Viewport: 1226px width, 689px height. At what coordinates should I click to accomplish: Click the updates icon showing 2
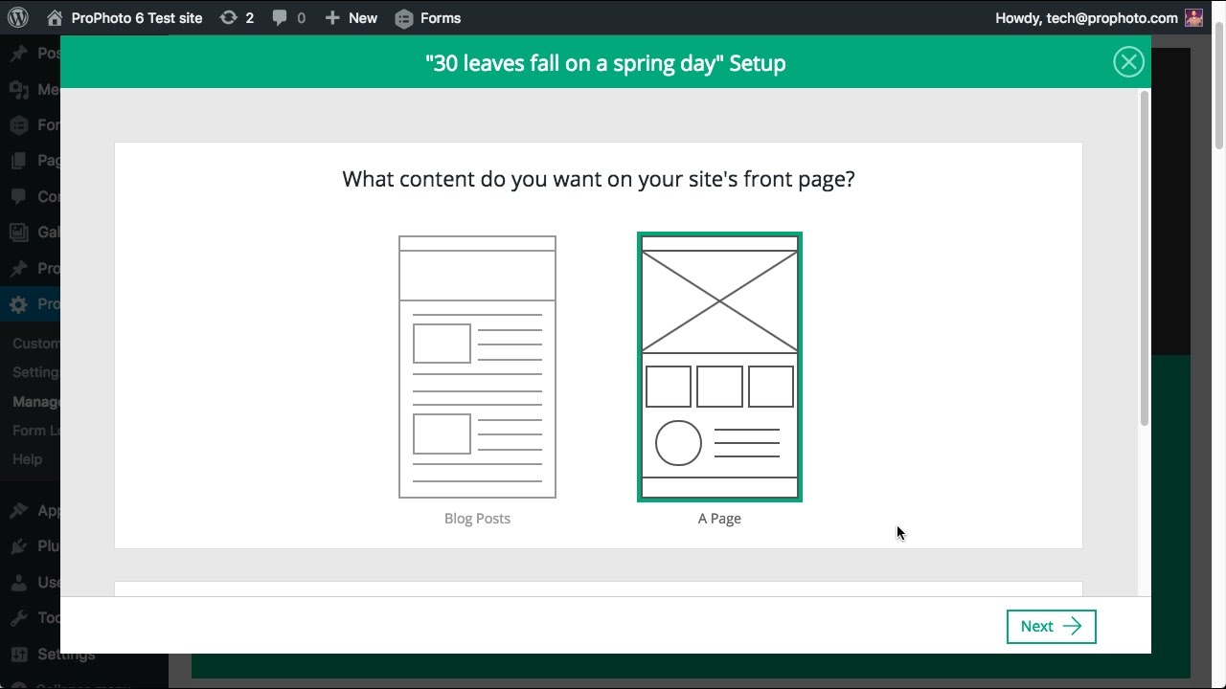(x=237, y=17)
